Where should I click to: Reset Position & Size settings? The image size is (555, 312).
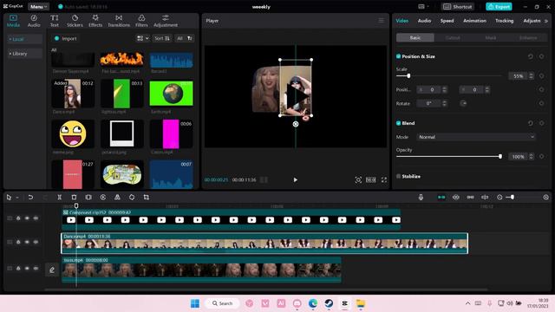click(x=530, y=56)
